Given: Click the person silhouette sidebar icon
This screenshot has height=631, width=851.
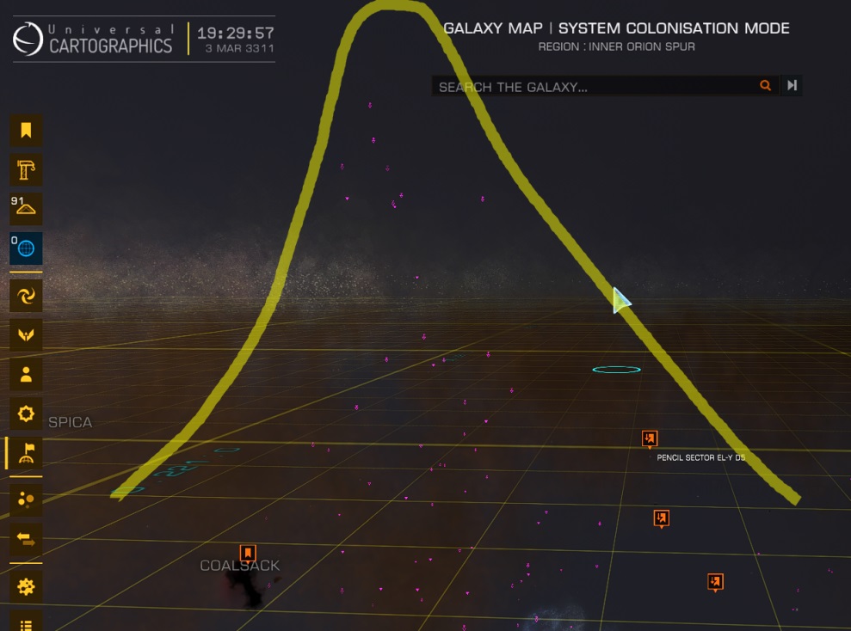Looking at the screenshot, I should (x=26, y=375).
